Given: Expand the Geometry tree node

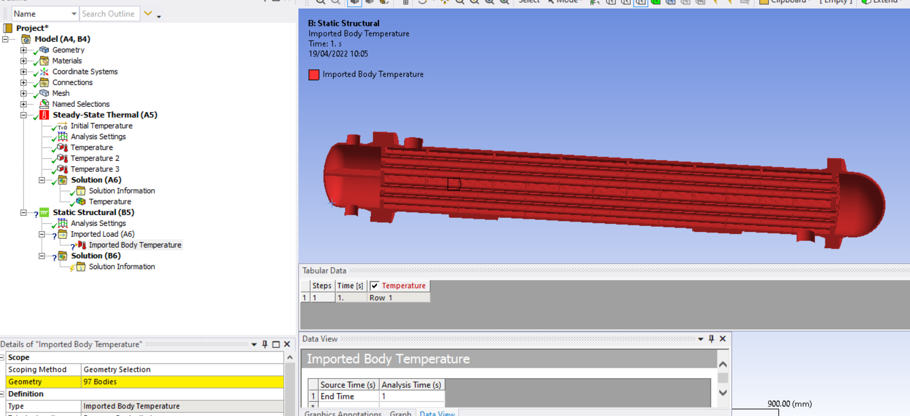Looking at the screenshot, I should pos(23,50).
